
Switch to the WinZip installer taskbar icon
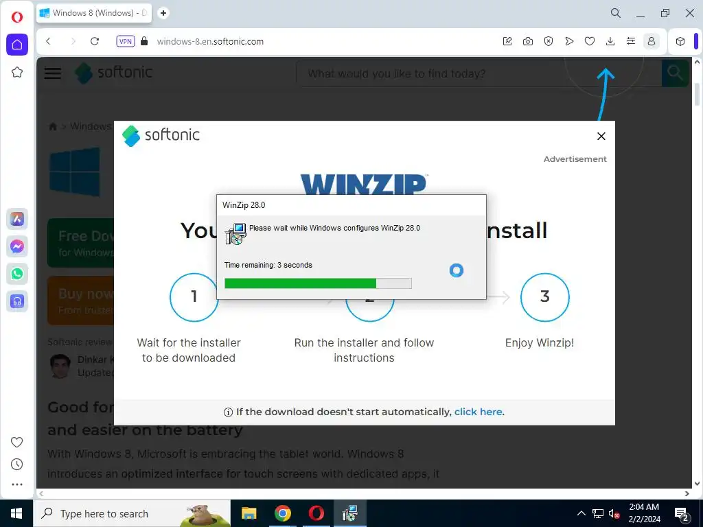coord(349,513)
